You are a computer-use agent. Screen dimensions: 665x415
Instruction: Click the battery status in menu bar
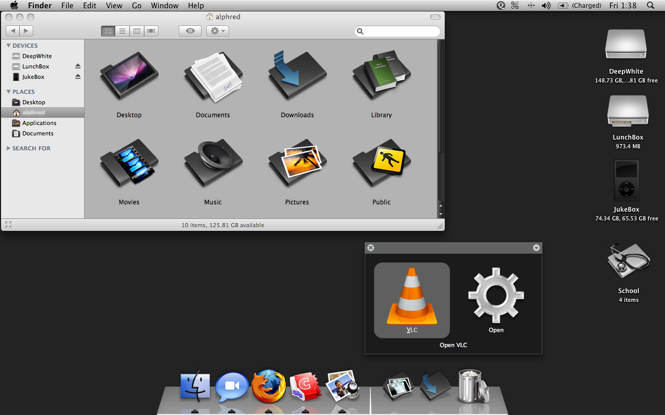580,6
